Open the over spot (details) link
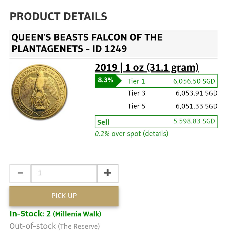 click(140, 134)
